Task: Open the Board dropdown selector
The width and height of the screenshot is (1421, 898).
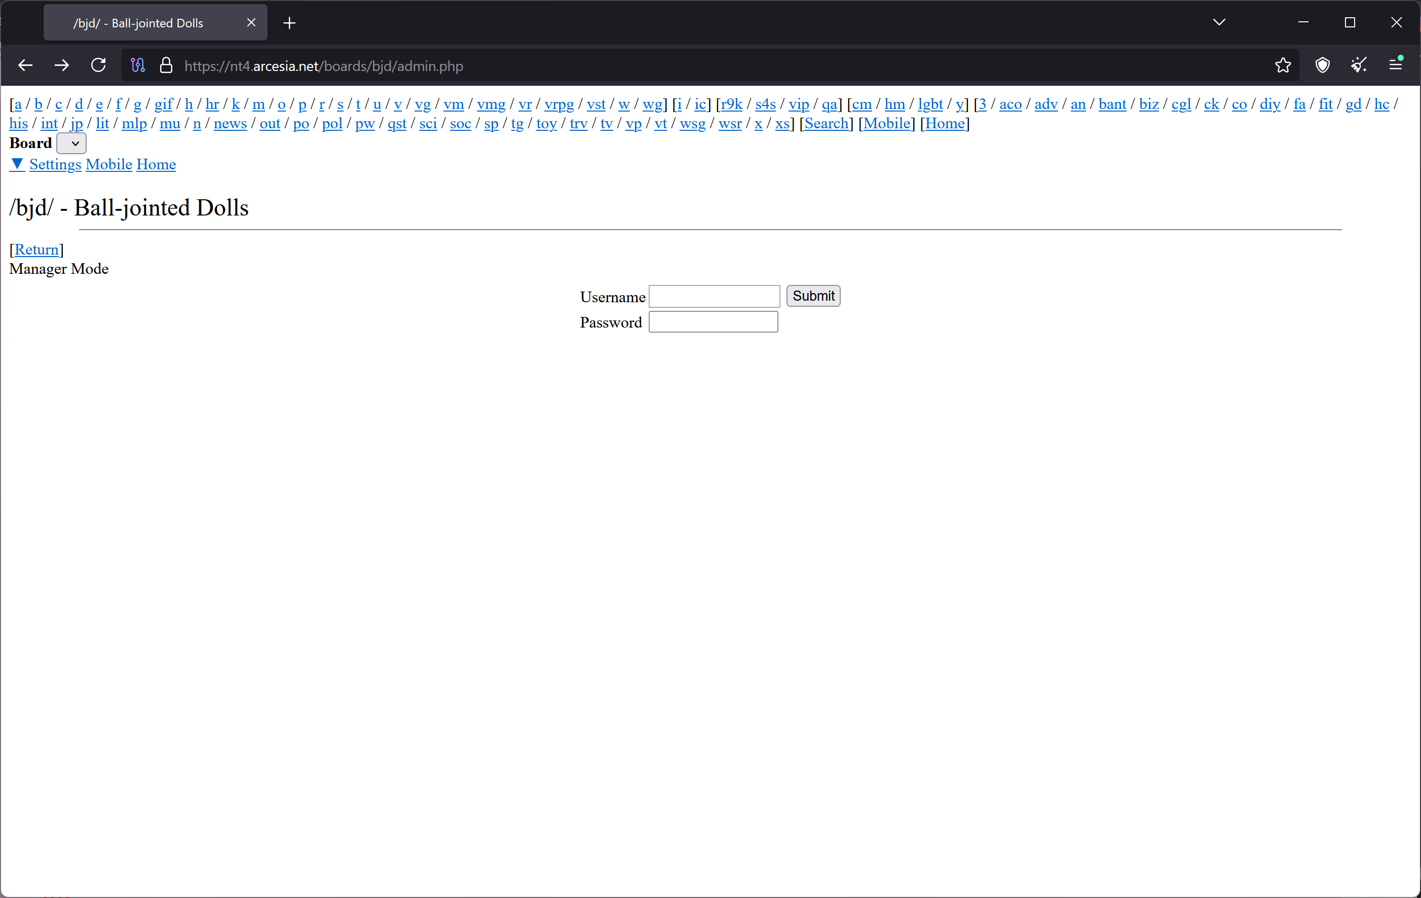Action: (71, 143)
